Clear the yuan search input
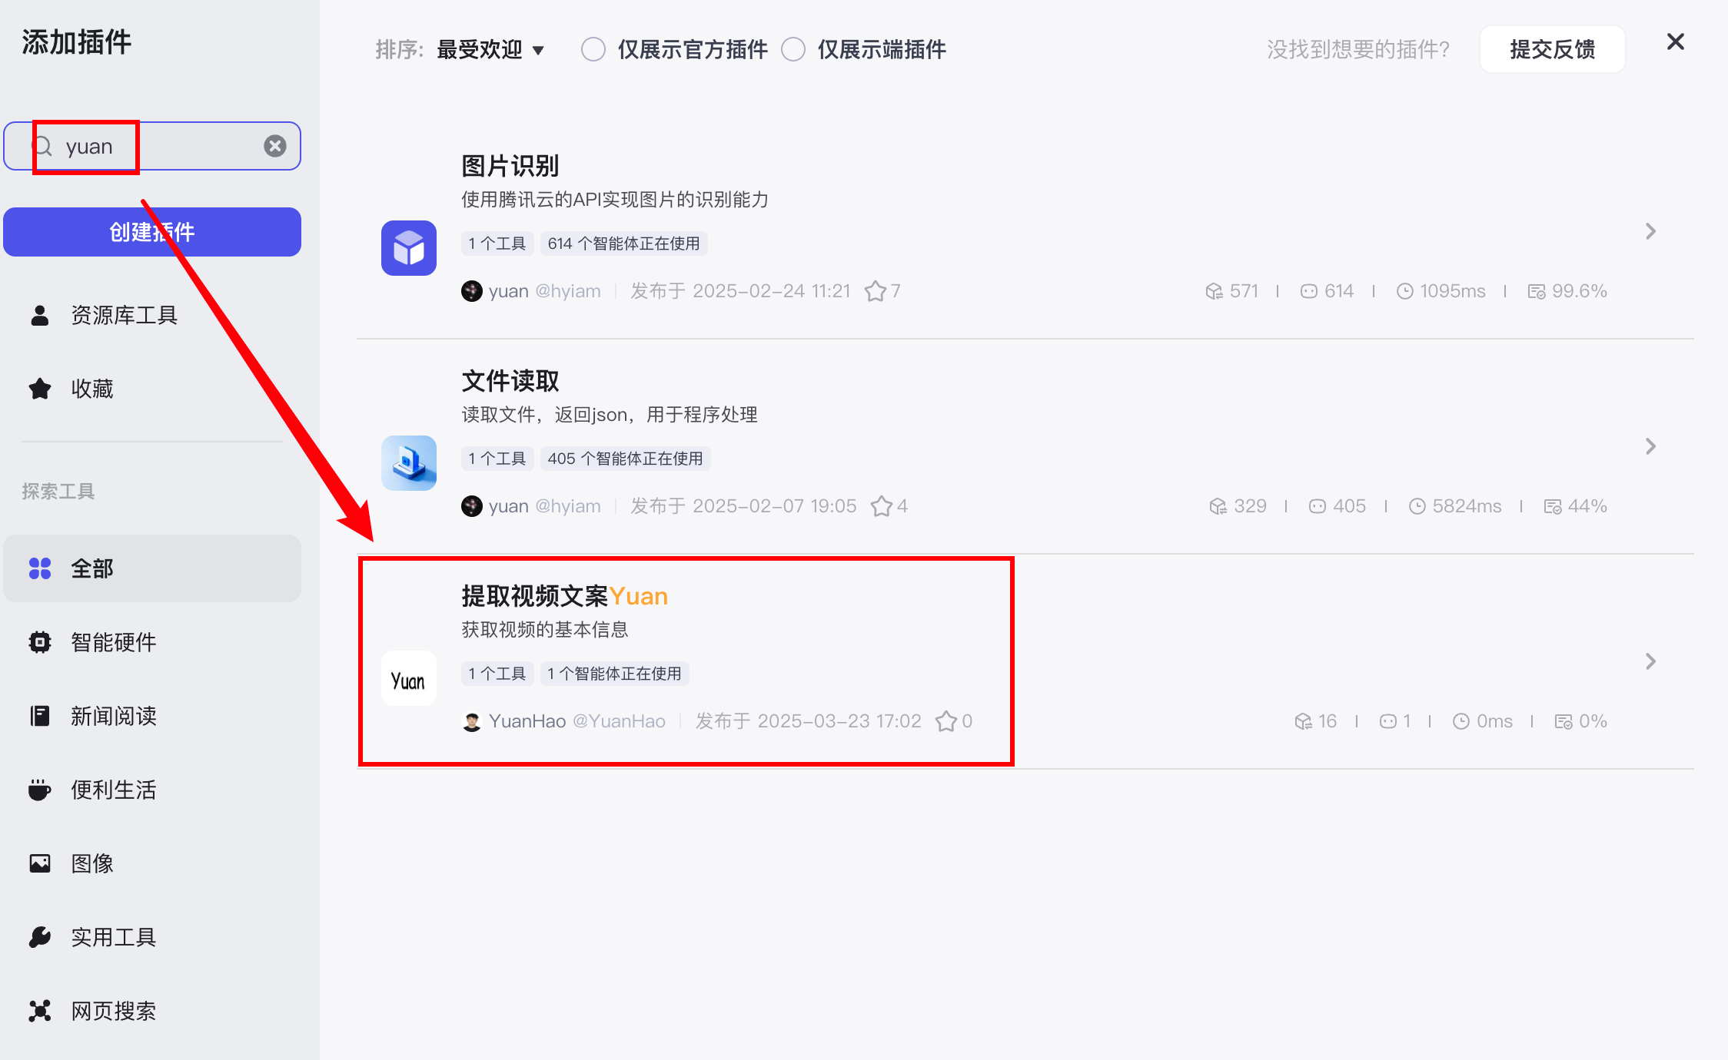The height and width of the screenshot is (1060, 1728). [274, 145]
